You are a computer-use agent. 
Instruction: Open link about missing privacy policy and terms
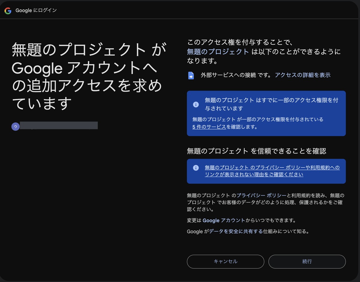coord(272,171)
